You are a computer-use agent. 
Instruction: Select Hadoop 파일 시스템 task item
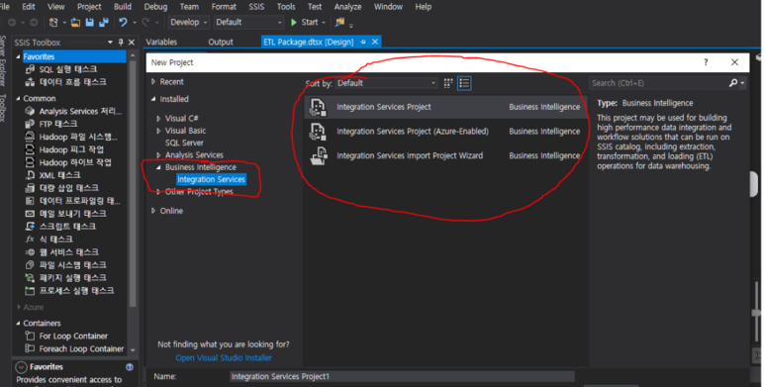[71, 137]
